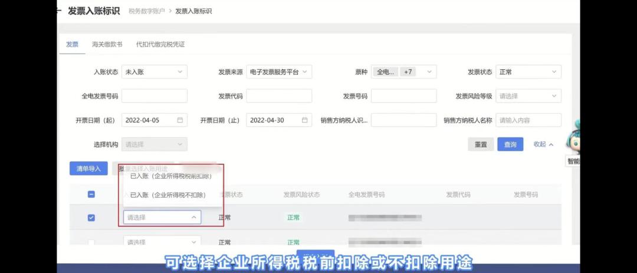
Task: Click 销售方纳税人识别号 input field
Action: 404,120
